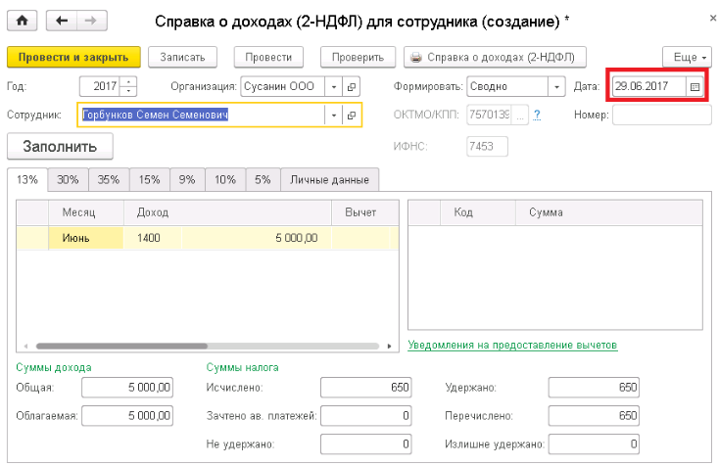Click the Записать button
Screen dimensions: 718x466
click(182, 57)
